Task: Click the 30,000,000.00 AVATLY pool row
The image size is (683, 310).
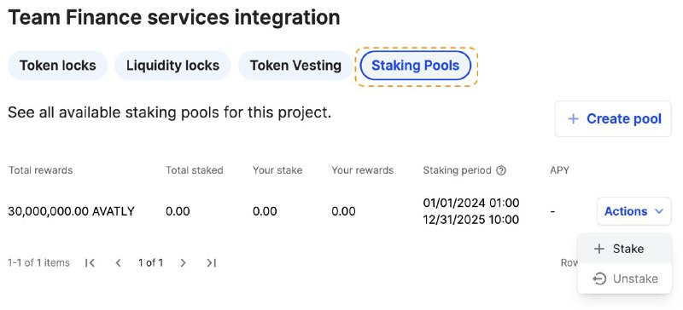Action: [339, 211]
